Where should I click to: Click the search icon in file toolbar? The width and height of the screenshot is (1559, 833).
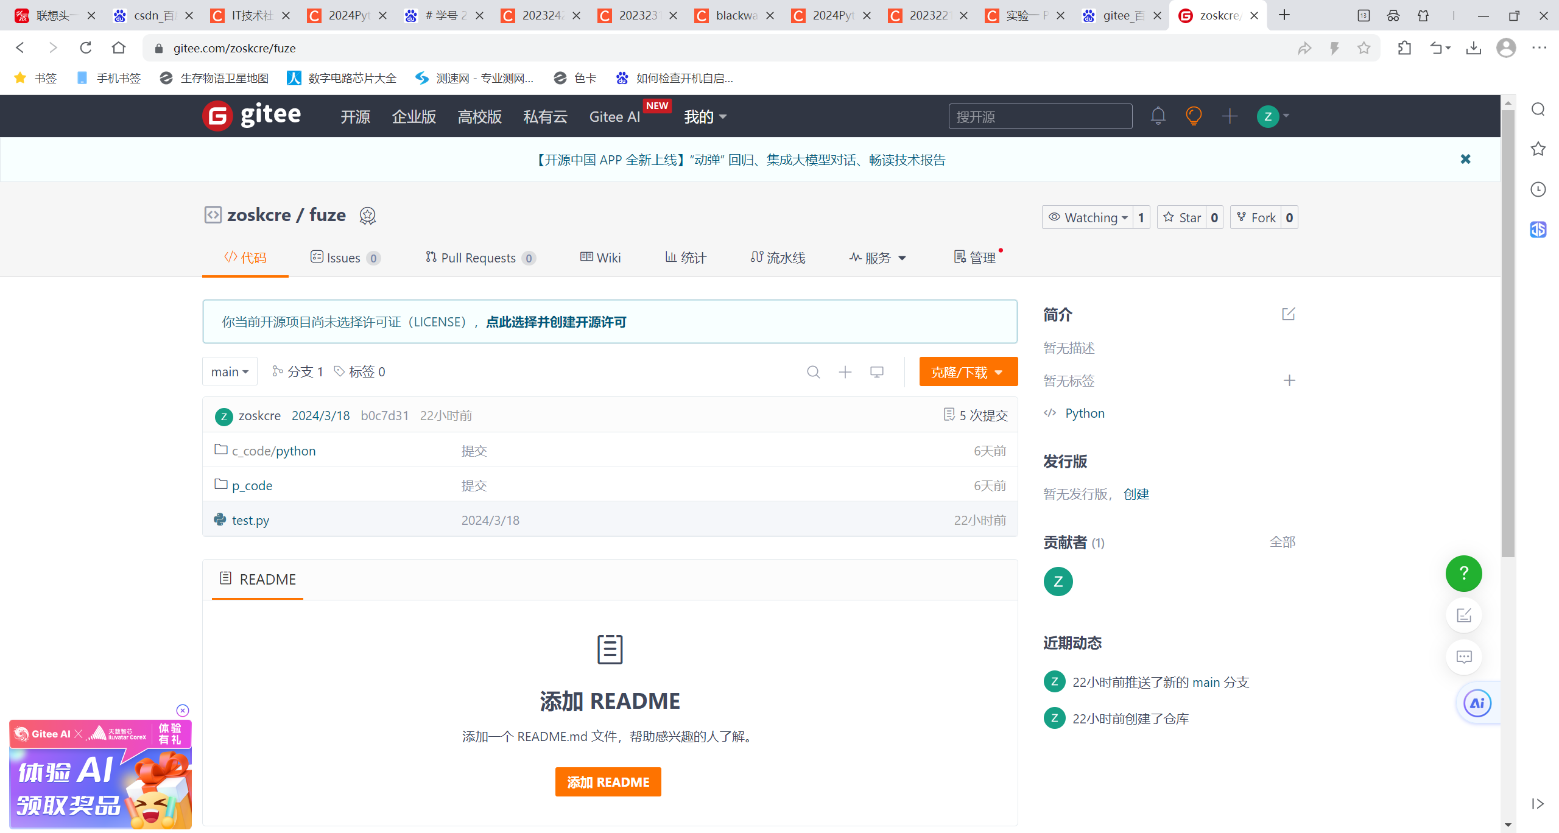813,372
